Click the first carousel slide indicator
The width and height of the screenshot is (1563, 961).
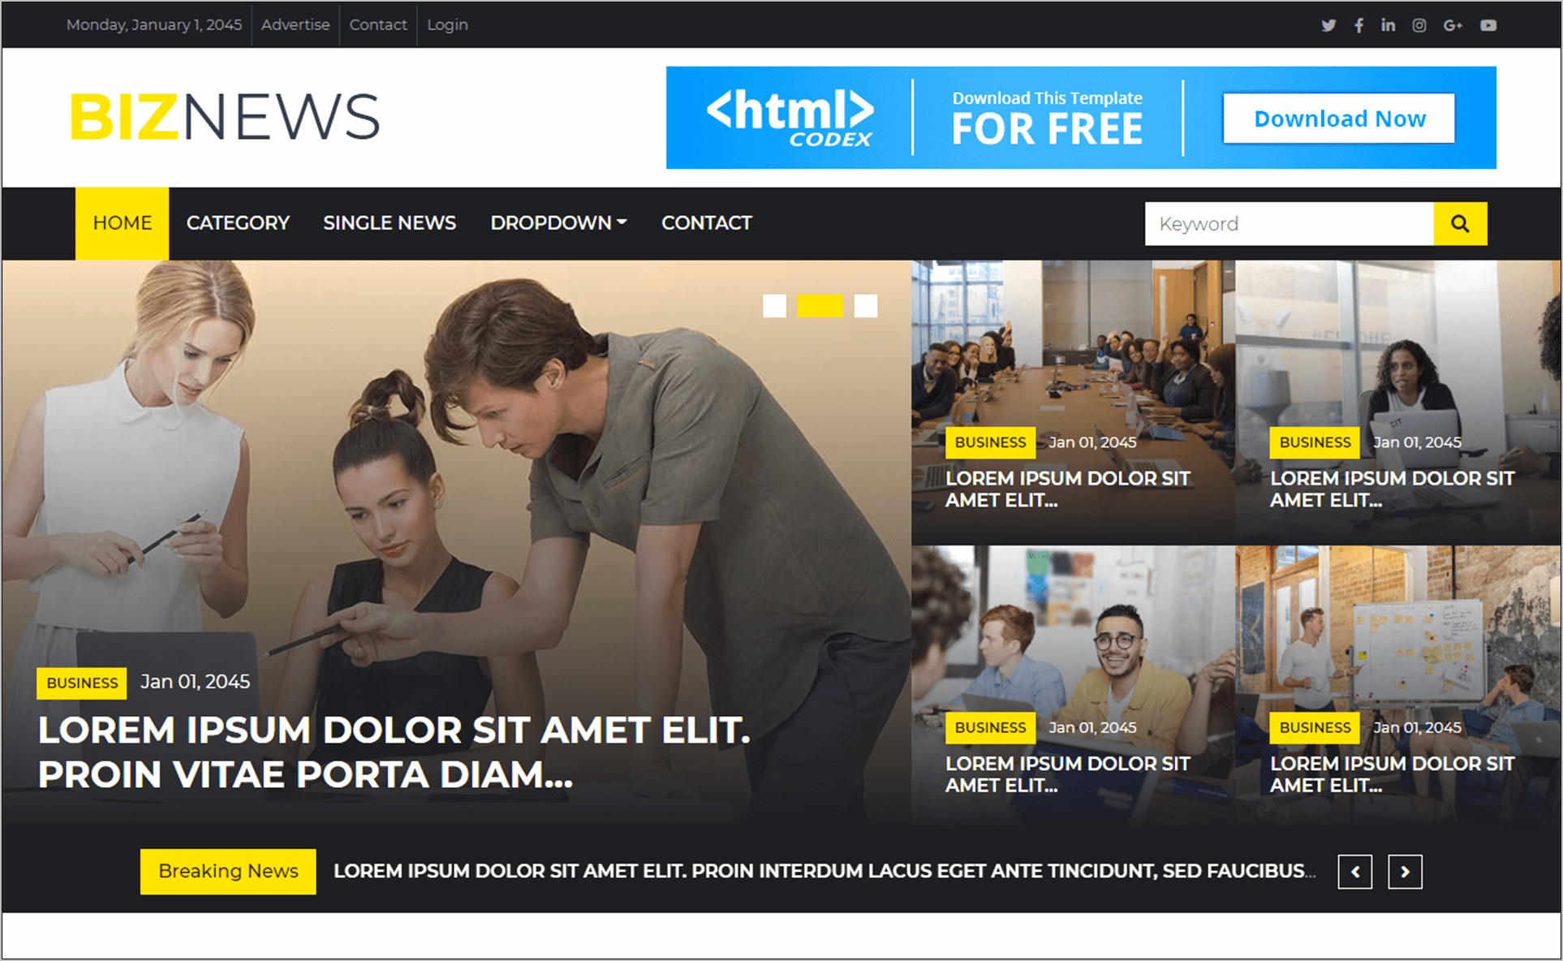773,307
